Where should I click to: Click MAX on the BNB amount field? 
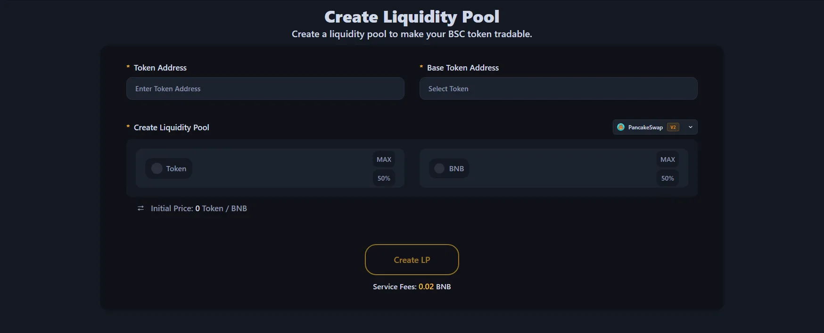(x=667, y=159)
